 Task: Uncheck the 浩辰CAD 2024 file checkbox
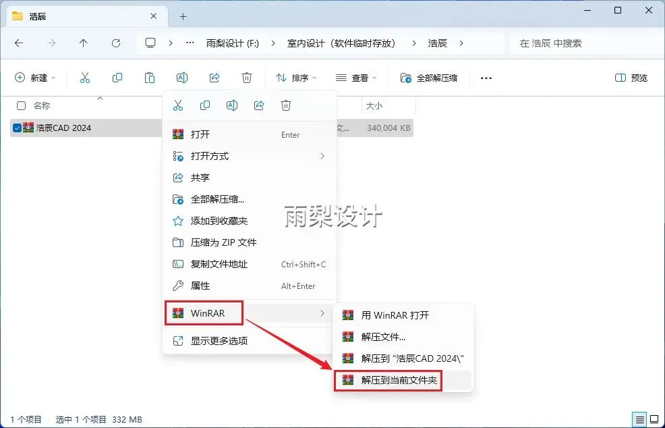(17, 128)
